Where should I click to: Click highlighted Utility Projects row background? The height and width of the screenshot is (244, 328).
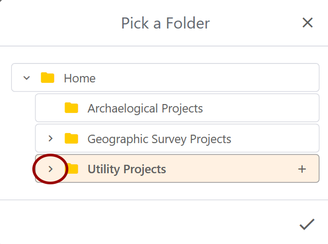click(230, 168)
